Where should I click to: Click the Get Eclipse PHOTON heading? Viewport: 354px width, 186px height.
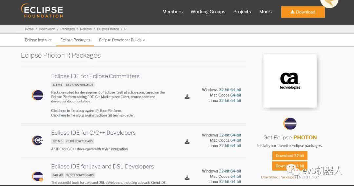[x=290, y=137]
